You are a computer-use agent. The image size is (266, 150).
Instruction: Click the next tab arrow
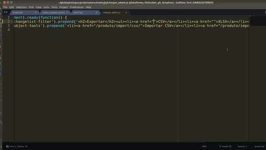click(x=7, y=12)
